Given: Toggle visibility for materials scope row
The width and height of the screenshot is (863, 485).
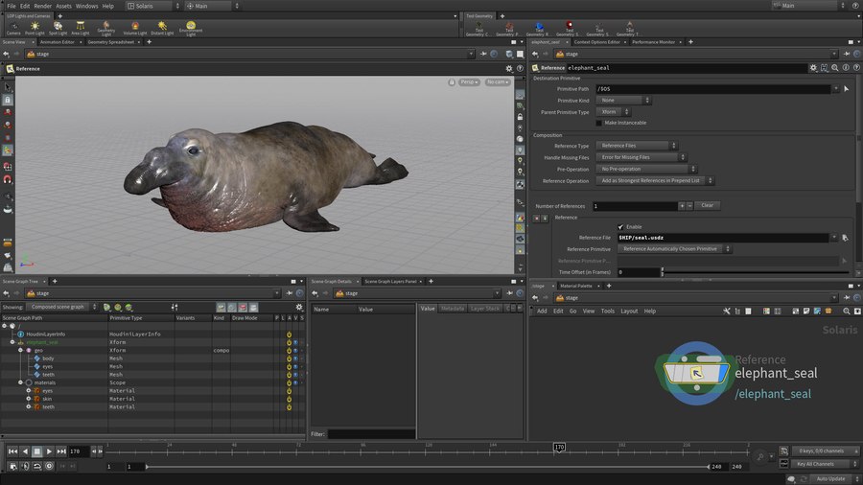Looking at the screenshot, I should point(295,382).
